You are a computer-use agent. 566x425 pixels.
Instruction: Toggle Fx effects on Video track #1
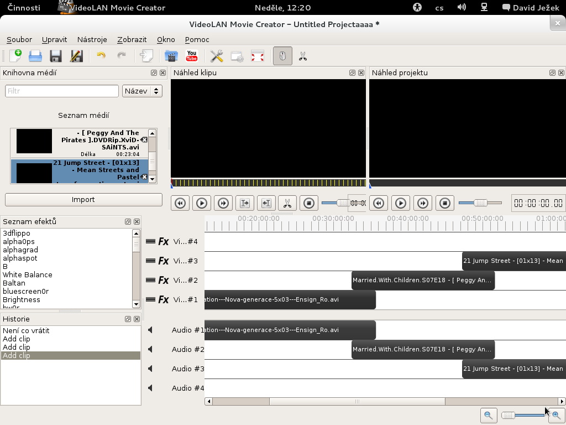point(164,299)
